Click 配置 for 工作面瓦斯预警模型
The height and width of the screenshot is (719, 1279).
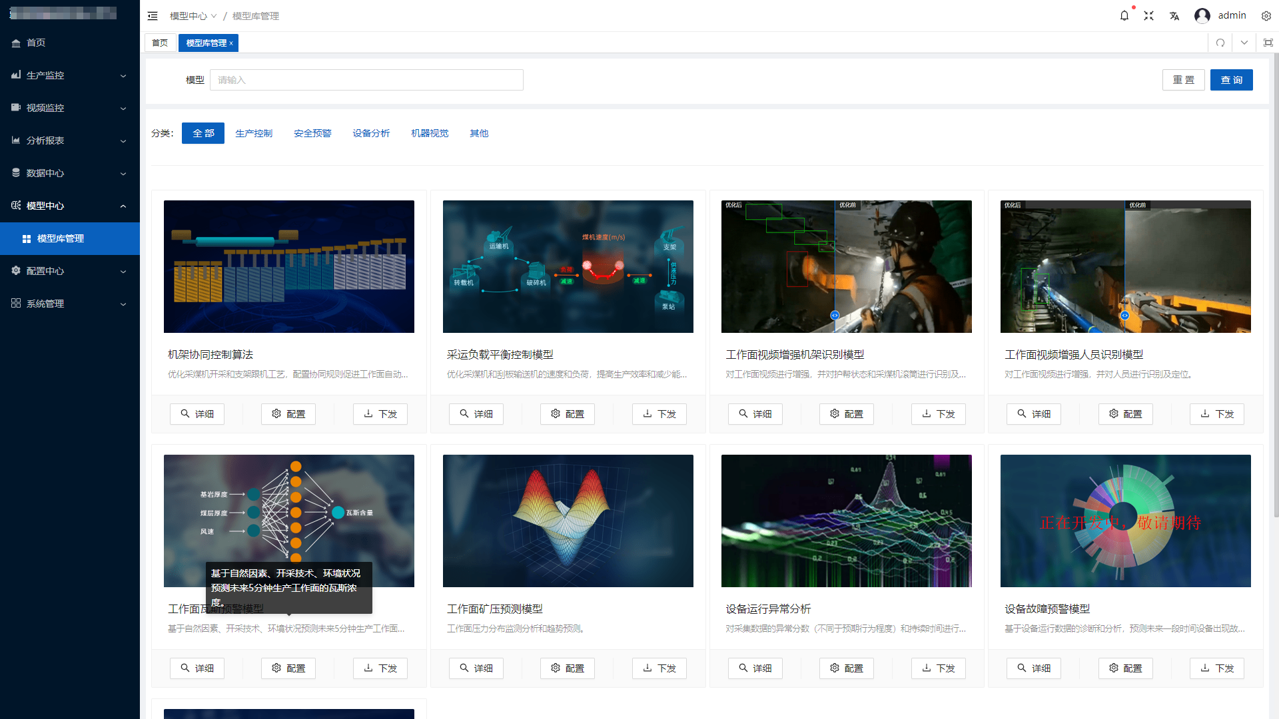288,668
